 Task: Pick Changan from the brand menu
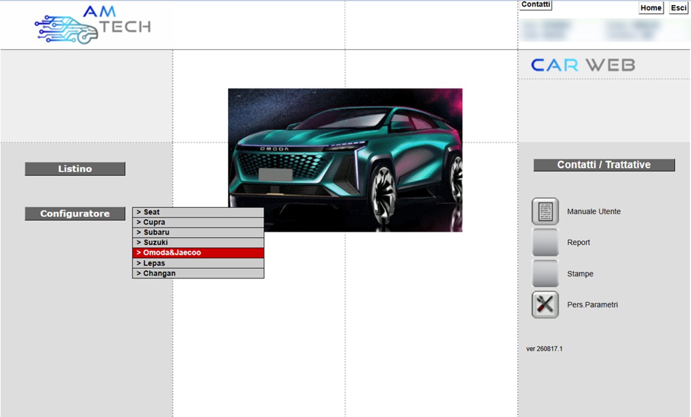click(x=198, y=273)
